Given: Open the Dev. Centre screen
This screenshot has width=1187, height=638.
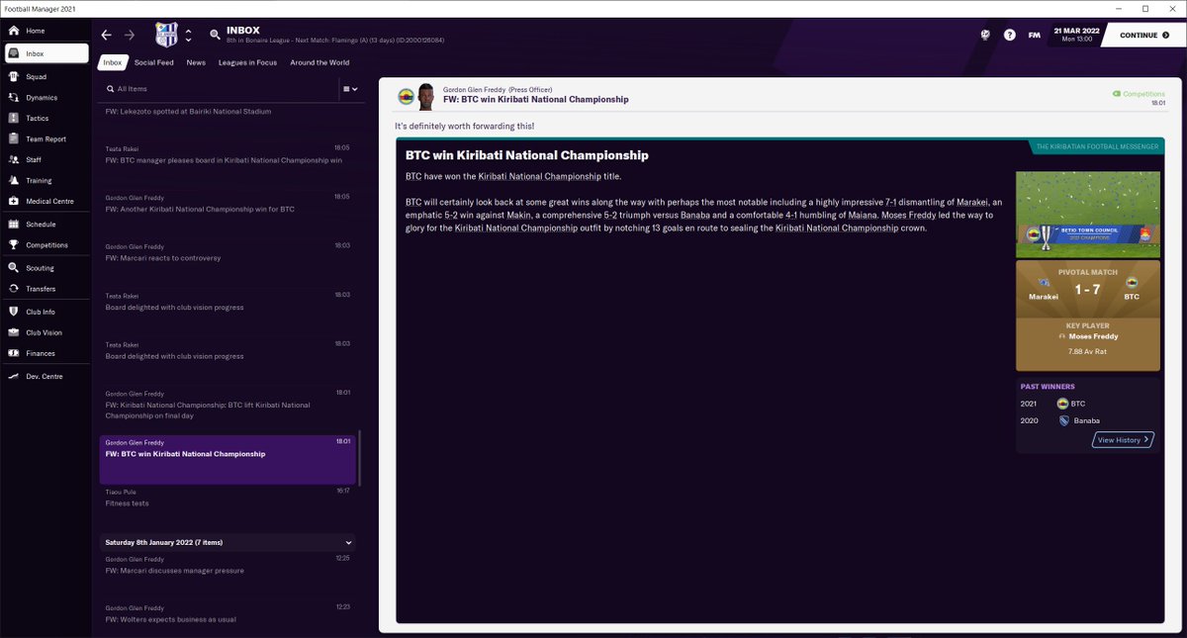Looking at the screenshot, I should pos(46,376).
